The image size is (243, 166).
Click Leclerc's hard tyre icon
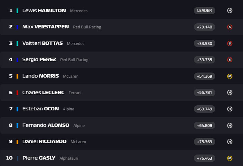pyautogui.click(x=230, y=92)
